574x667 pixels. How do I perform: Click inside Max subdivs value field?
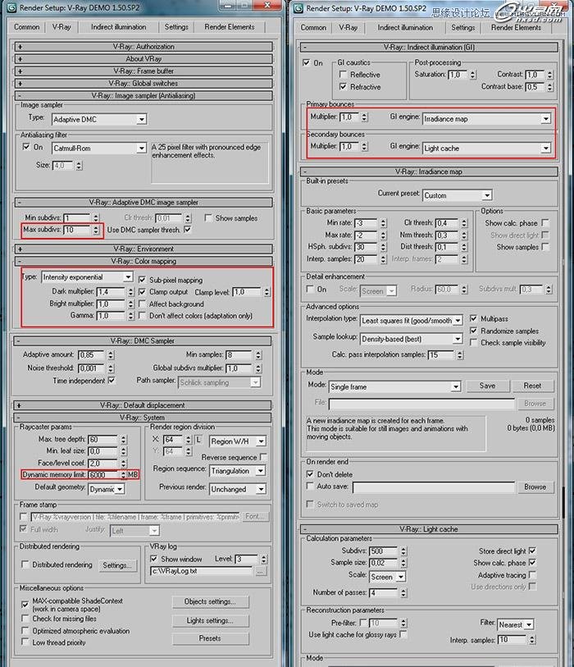(x=78, y=231)
